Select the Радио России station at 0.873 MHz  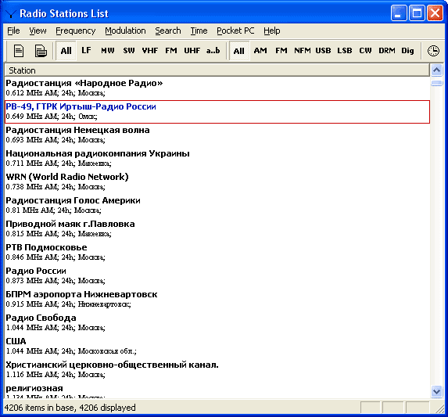tap(217, 275)
